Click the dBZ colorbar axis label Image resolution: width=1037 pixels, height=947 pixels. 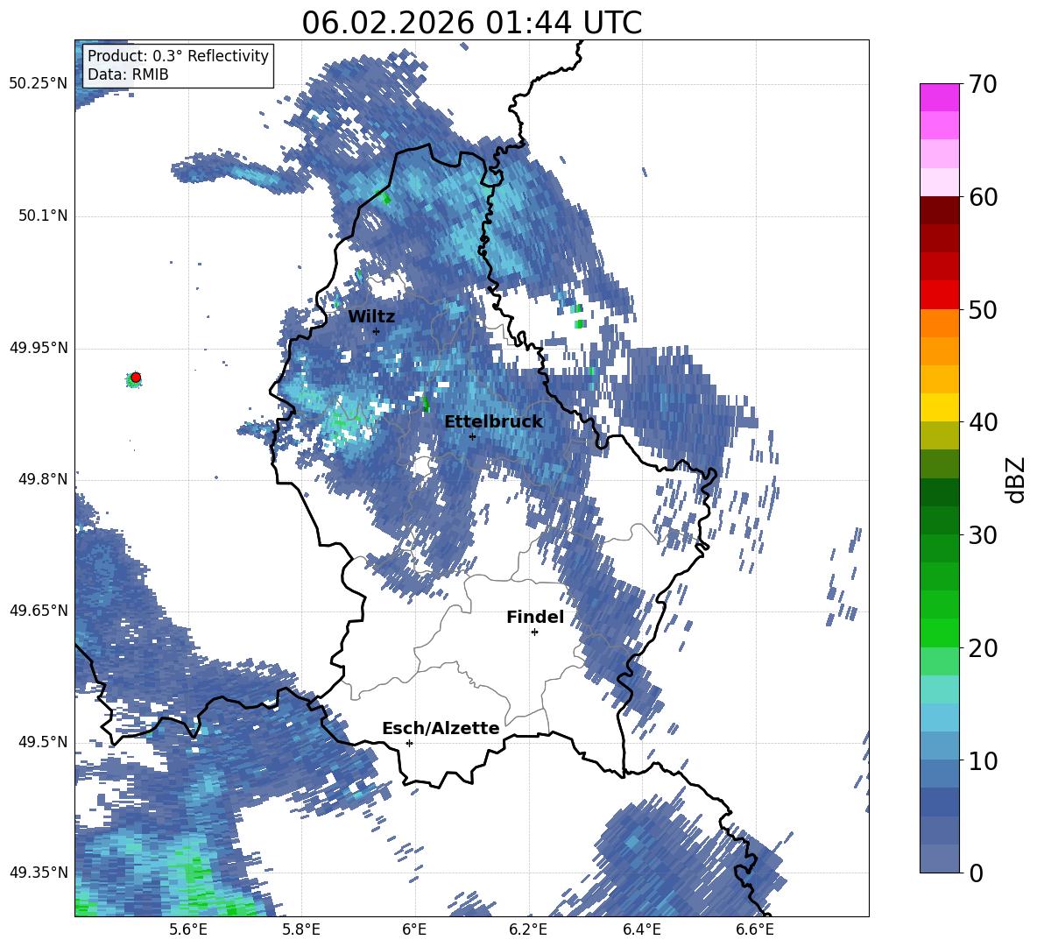[x=1016, y=479]
